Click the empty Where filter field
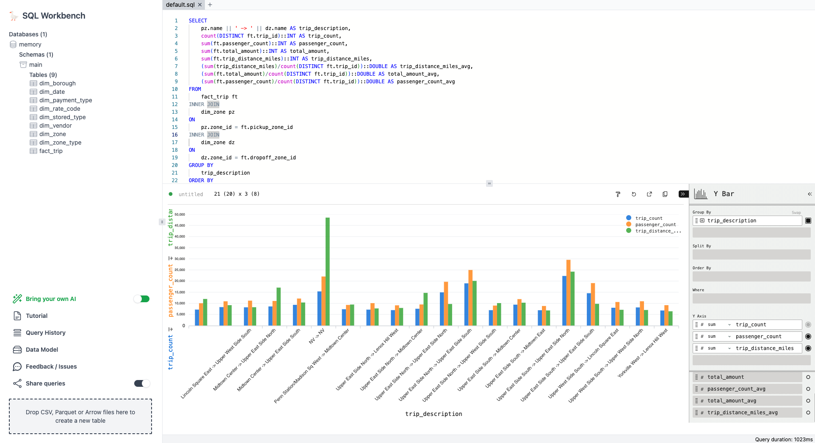 click(x=751, y=298)
